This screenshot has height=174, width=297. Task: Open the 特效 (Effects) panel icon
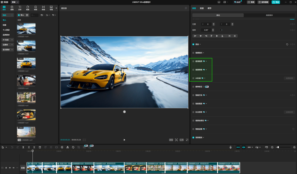coord(35,8)
